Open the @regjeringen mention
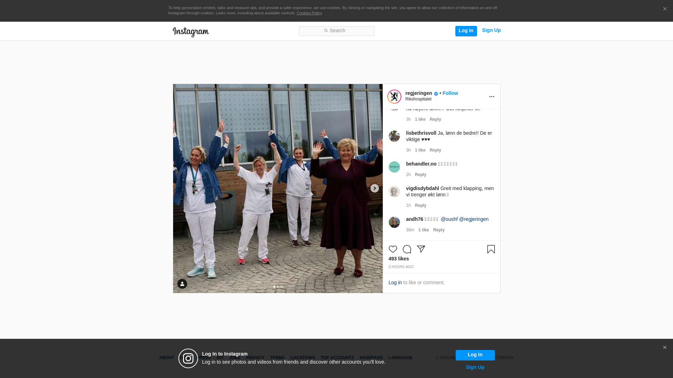The image size is (673, 378). (x=474, y=219)
